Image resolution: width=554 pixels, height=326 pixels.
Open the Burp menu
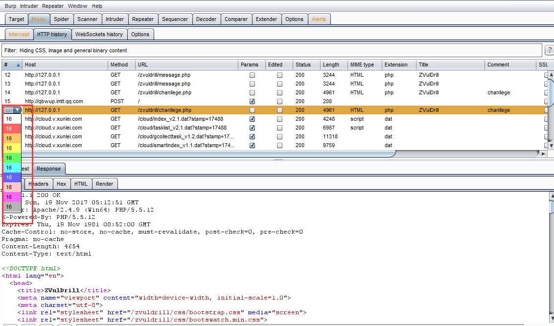click(x=10, y=6)
